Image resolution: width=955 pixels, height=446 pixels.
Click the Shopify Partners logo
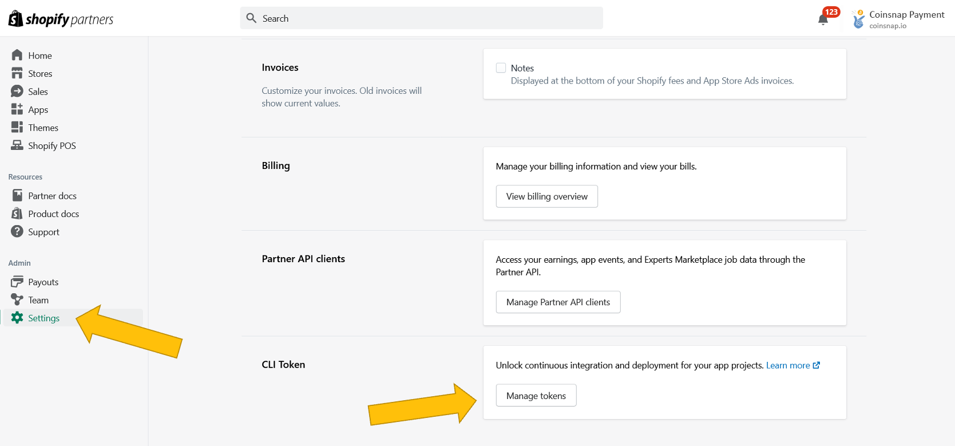[61, 19]
